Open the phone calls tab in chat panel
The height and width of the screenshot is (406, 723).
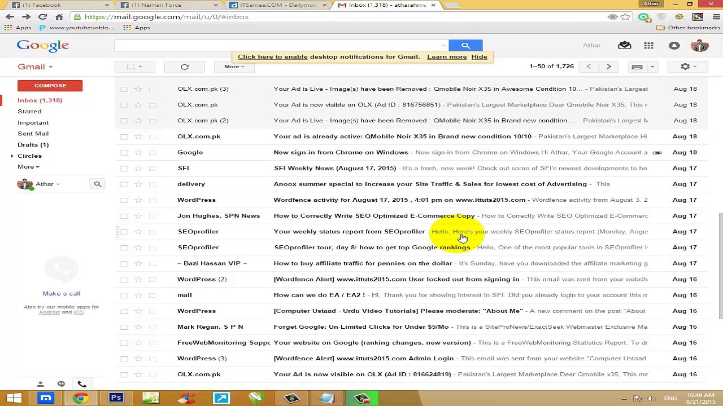pyautogui.click(x=82, y=384)
